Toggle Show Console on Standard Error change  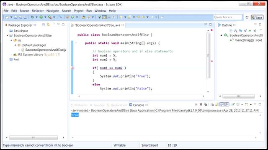[227, 104]
